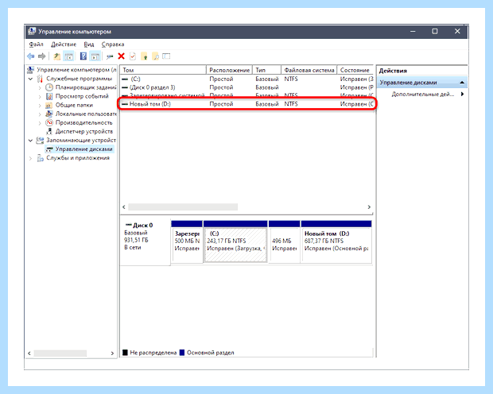This screenshot has width=493, height=394.
Task: Click the folder with green arrow icon
Action: click(x=144, y=56)
